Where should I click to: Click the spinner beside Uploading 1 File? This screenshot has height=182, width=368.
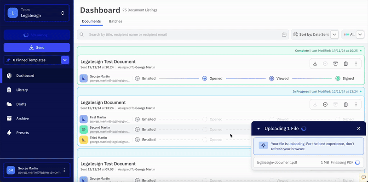pyautogui.click(x=304, y=128)
